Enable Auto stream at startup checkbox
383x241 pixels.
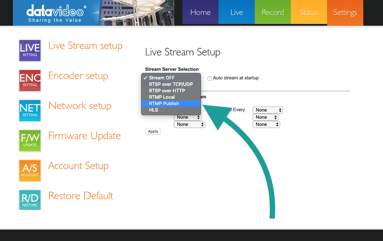click(210, 78)
